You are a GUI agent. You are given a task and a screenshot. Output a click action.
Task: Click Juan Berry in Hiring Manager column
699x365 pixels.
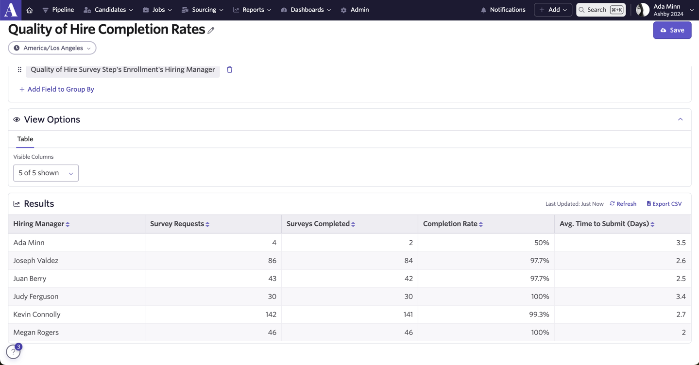pyautogui.click(x=30, y=279)
